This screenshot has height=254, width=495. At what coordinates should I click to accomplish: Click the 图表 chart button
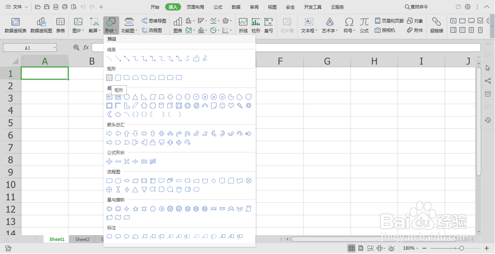click(178, 26)
